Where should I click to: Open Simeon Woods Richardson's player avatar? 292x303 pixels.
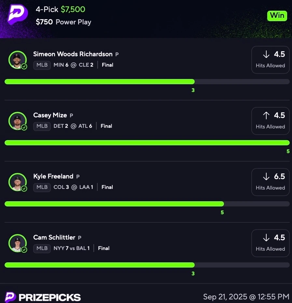(18, 60)
